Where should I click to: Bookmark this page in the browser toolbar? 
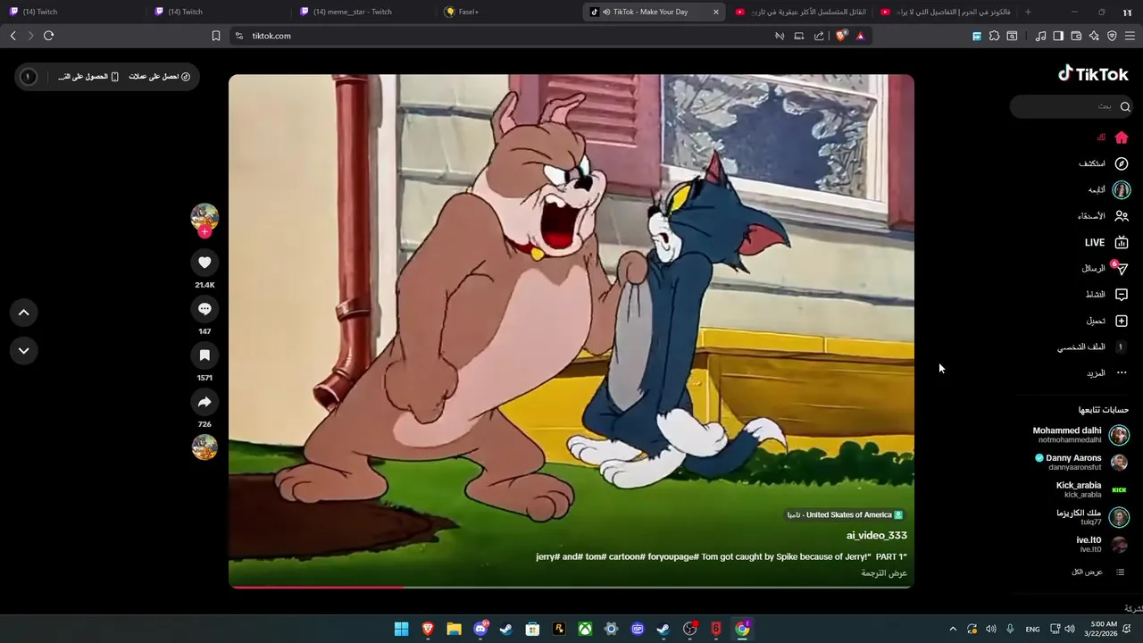(216, 36)
